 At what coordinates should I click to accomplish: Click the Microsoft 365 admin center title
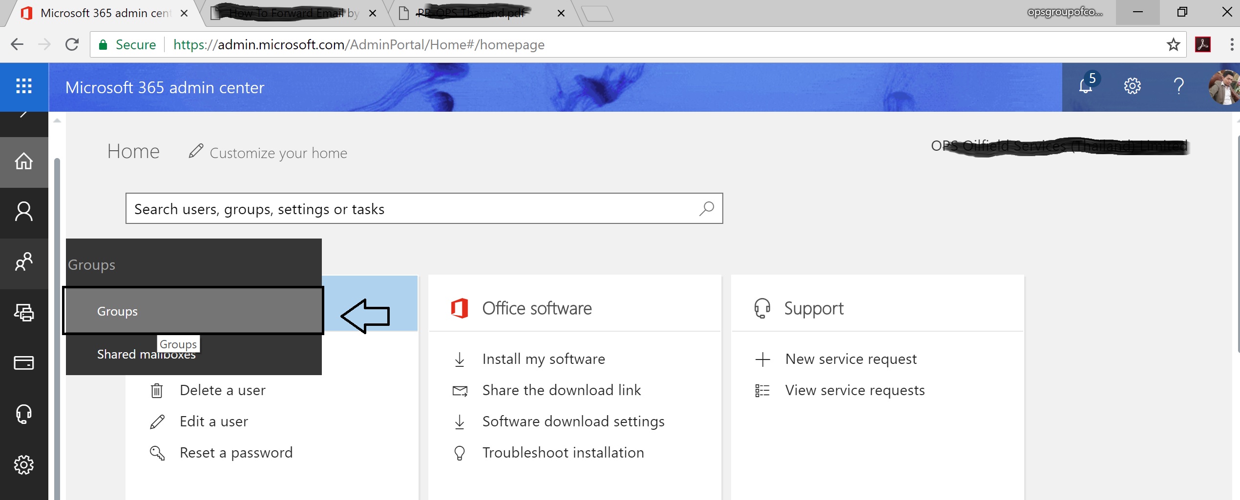click(x=165, y=87)
